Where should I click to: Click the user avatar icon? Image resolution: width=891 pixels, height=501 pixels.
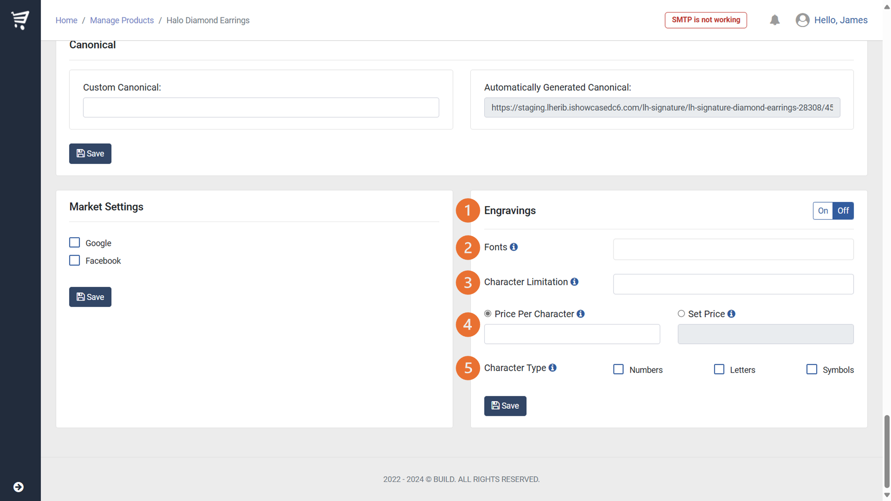pyautogui.click(x=802, y=20)
